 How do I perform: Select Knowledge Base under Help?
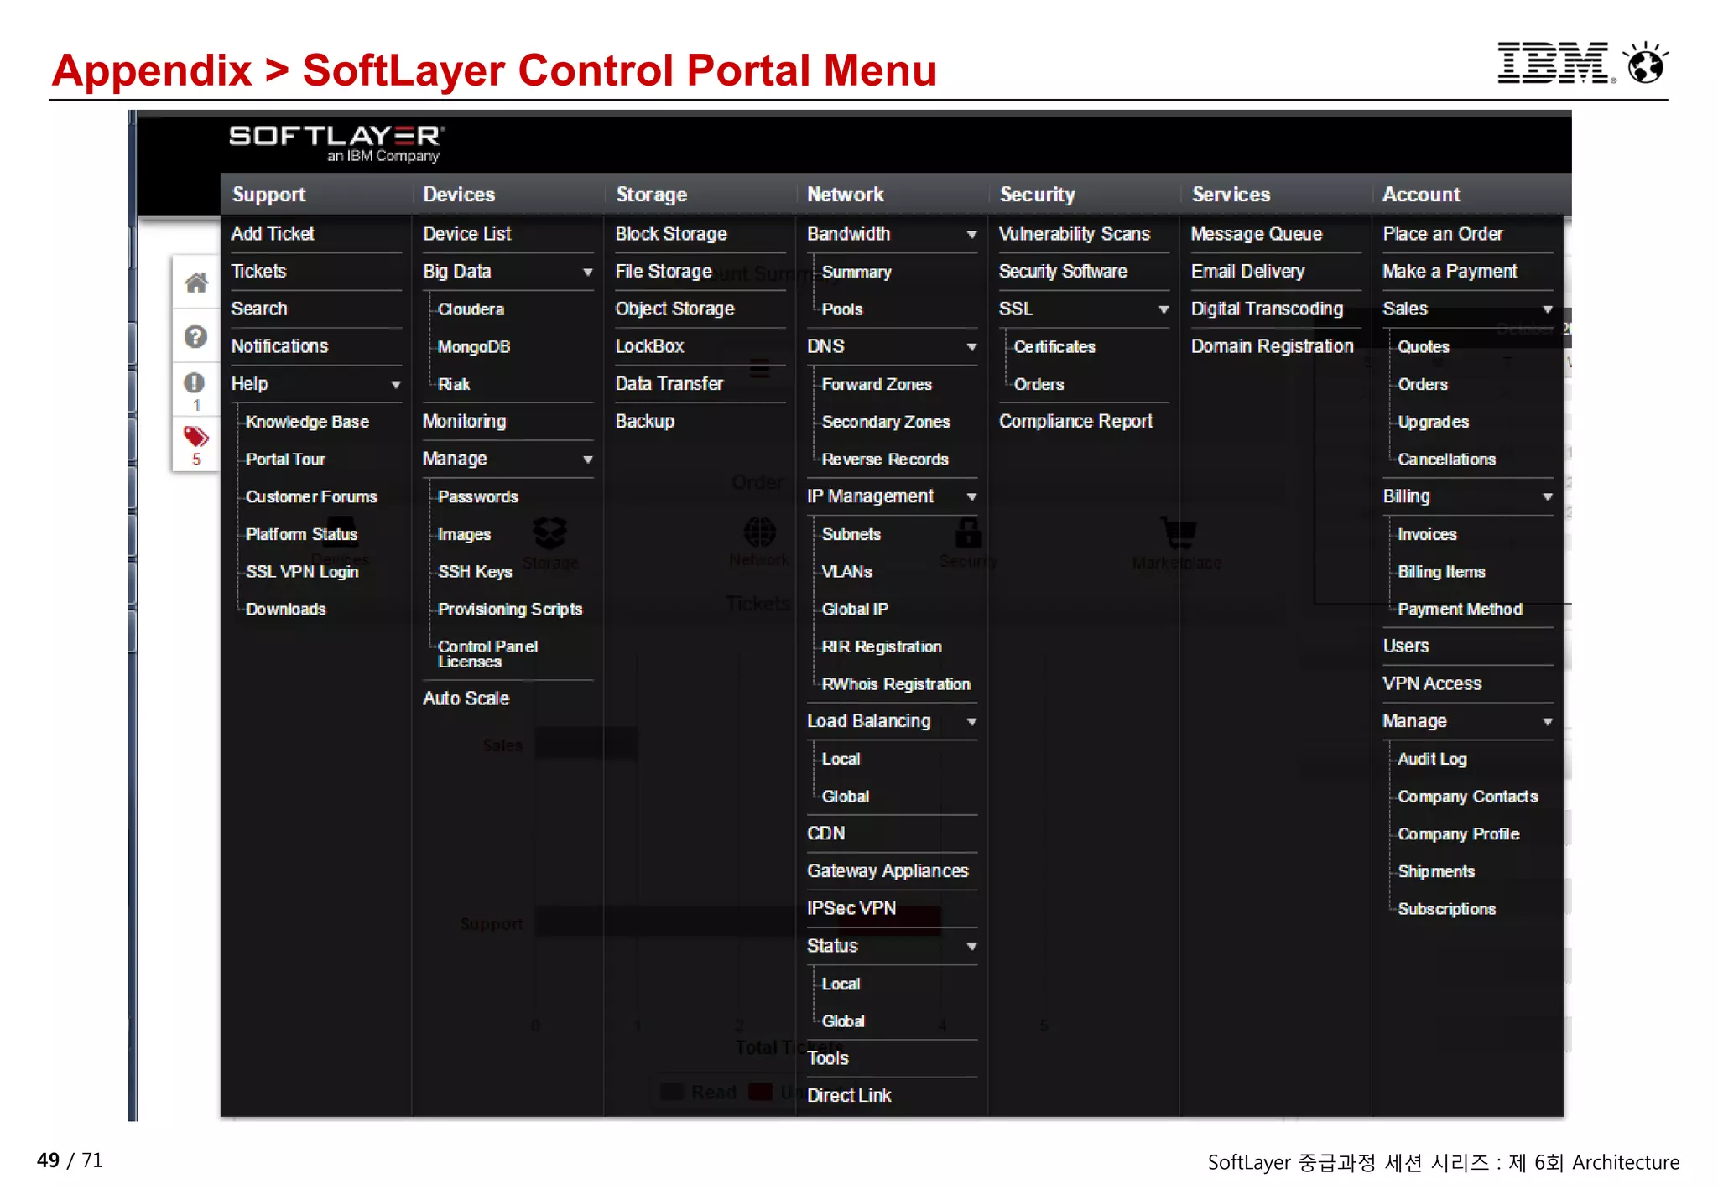click(307, 422)
